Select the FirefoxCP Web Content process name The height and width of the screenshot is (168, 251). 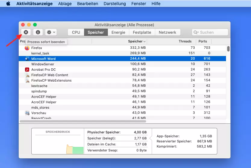[x=50, y=75]
